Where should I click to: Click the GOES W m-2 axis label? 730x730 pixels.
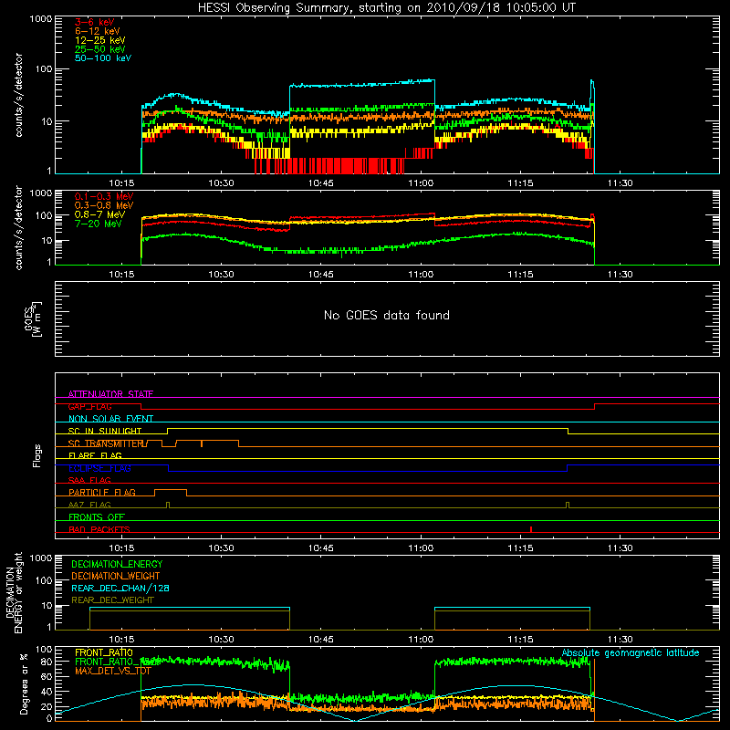(x=33, y=318)
